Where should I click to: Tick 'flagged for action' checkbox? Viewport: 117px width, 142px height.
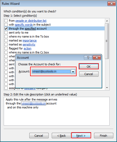[6, 48]
